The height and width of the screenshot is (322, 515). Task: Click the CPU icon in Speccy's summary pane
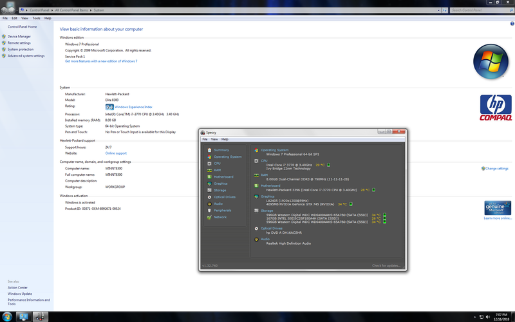[256, 161]
